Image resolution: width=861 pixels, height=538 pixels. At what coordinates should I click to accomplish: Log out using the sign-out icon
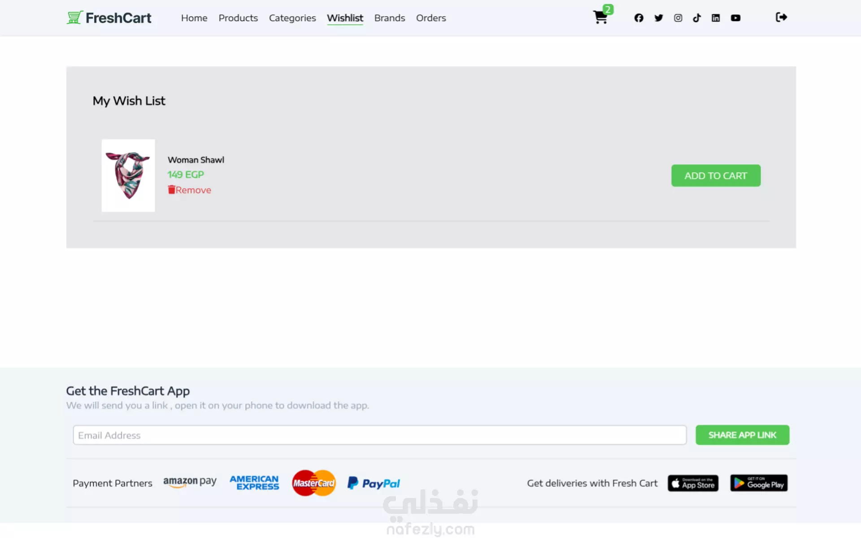coord(781,17)
